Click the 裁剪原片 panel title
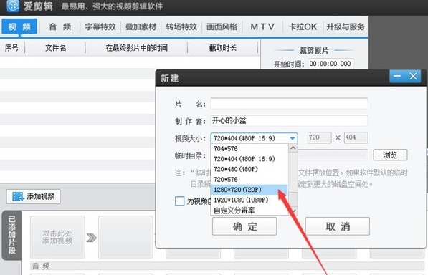Screen dimensions: 428x275 tap(314, 51)
